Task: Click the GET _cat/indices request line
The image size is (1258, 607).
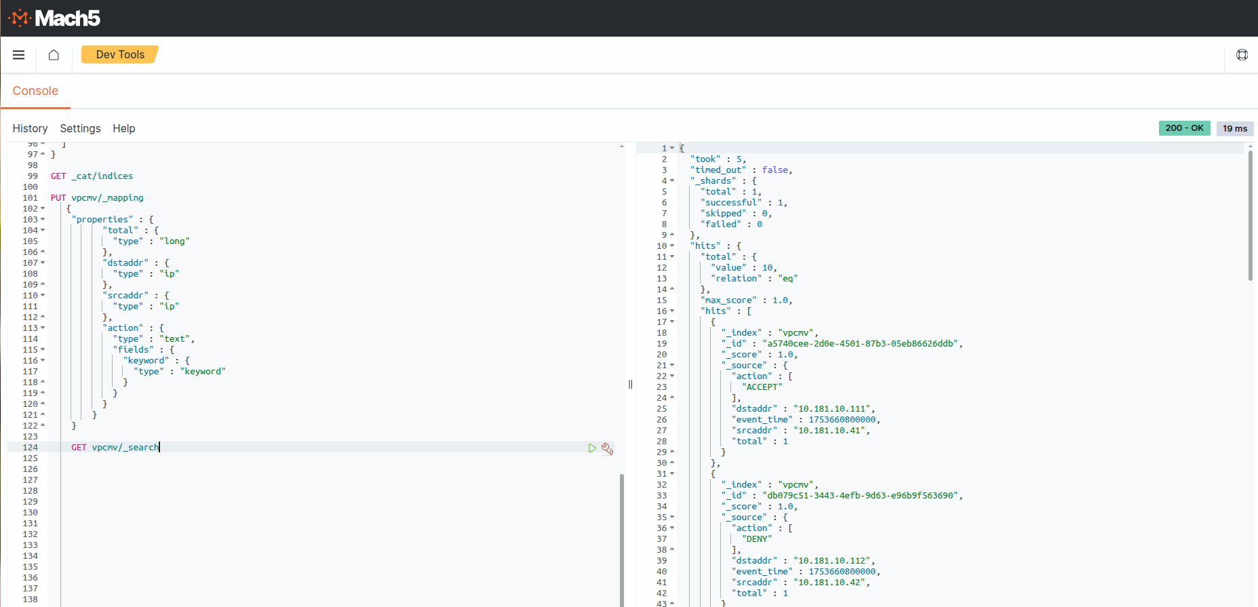Action: pos(92,176)
